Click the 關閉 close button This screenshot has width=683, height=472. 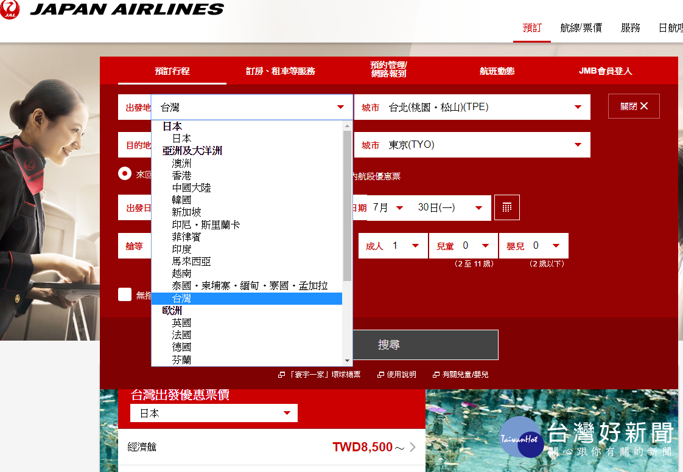point(634,106)
